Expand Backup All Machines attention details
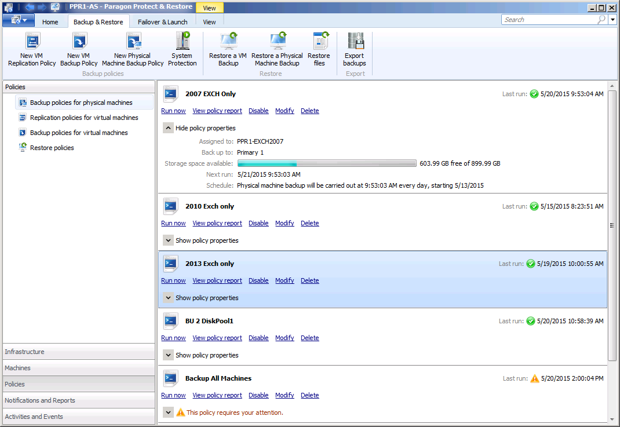Viewport: 620px width, 427px height. click(x=169, y=412)
